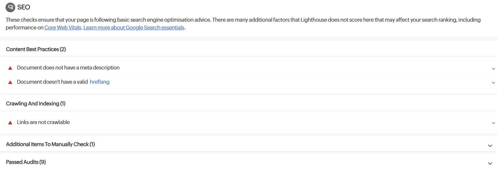Click the SEO section heading
Screen dimensions: 497x169
(24, 7)
